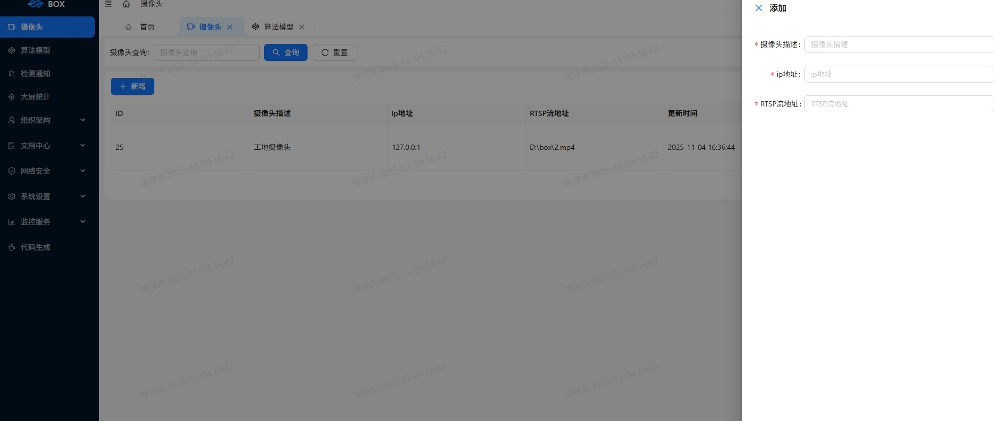Open 代码生成 in the sidebar
Image resolution: width=999 pixels, height=421 pixels.
tap(36, 247)
